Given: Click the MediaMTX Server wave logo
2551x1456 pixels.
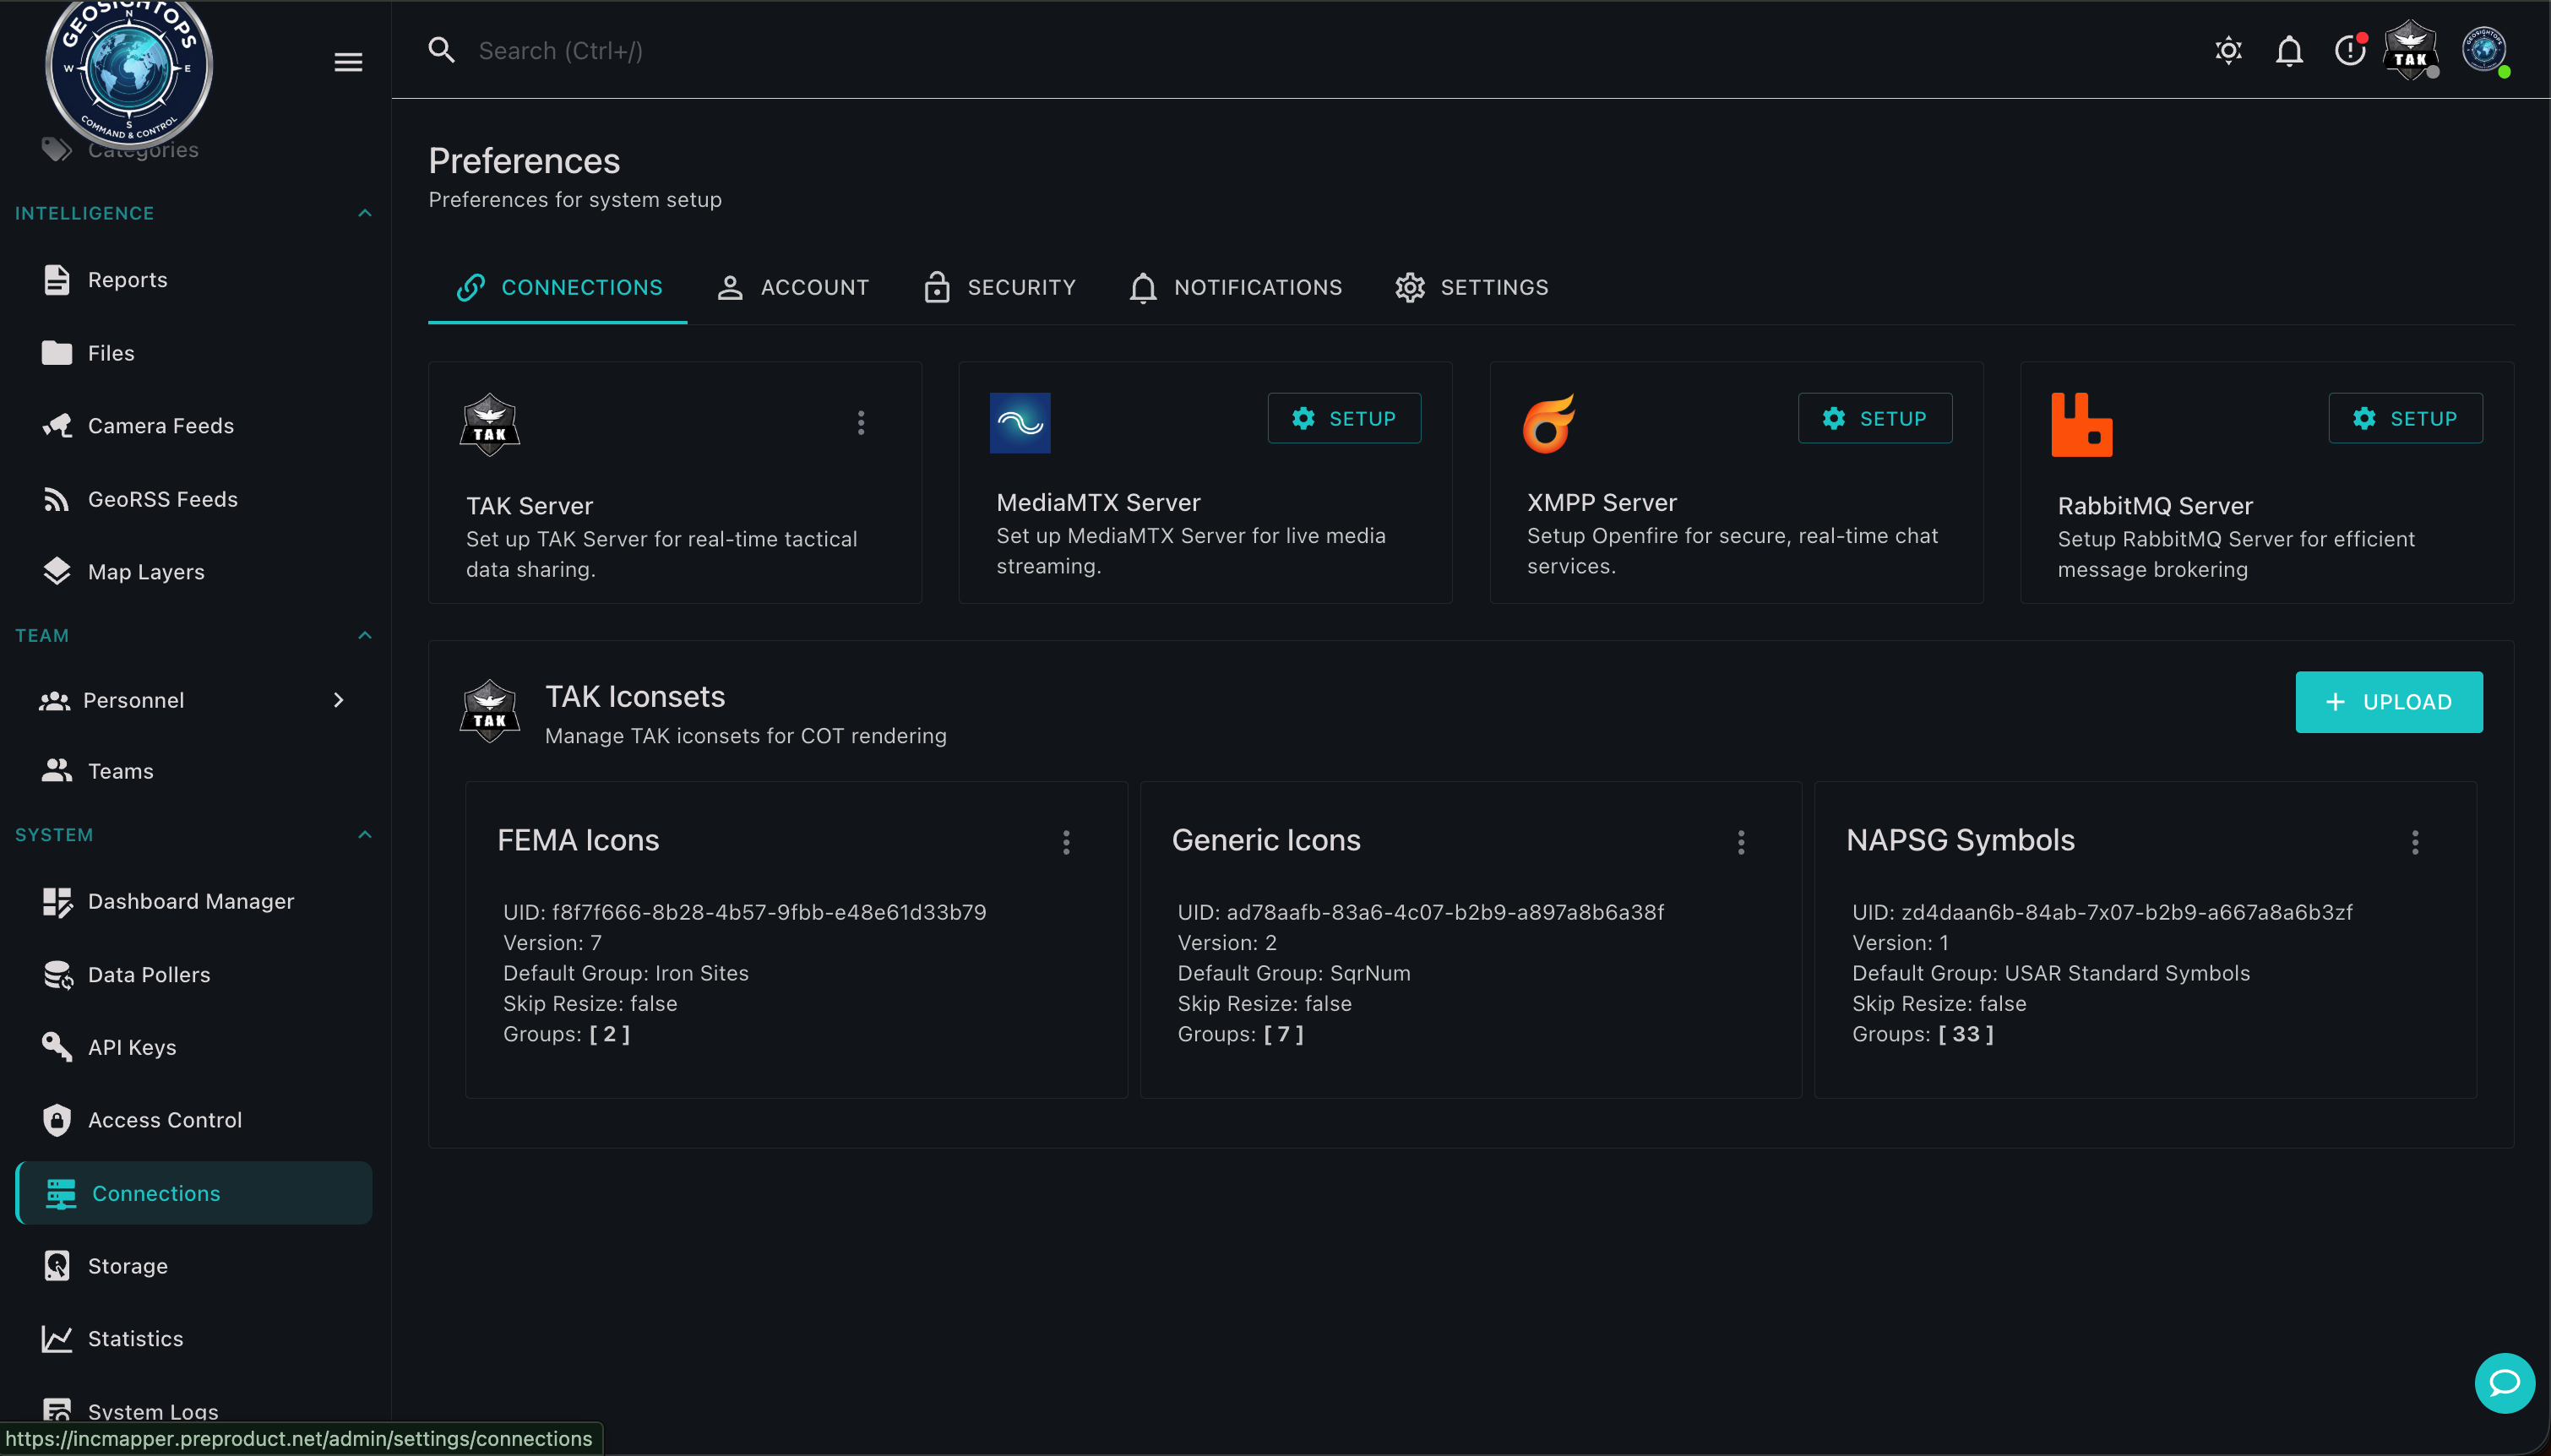Looking at the screenshot, I should (1020, 423).
